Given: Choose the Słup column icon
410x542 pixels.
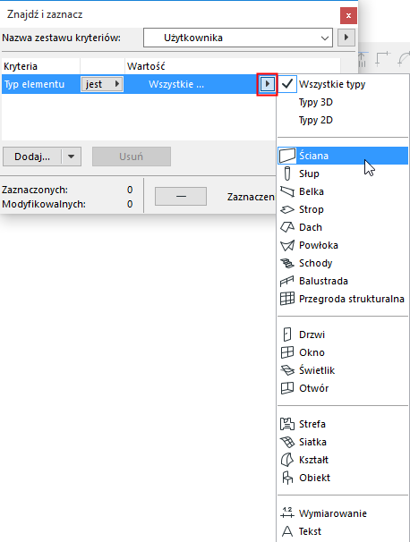Looking at the screenshot, I should tap(287, 174).
